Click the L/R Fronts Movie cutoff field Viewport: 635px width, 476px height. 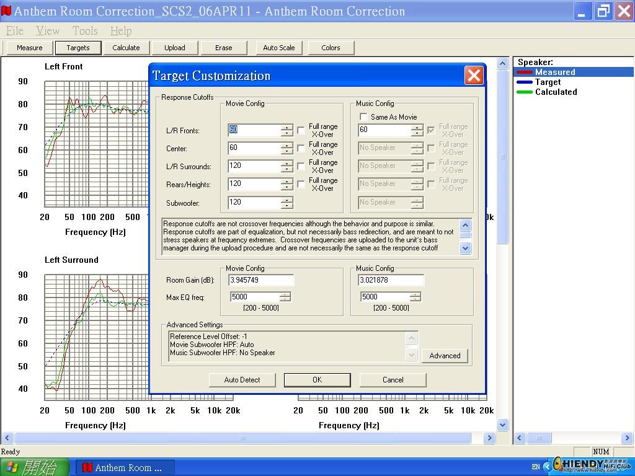254,130
